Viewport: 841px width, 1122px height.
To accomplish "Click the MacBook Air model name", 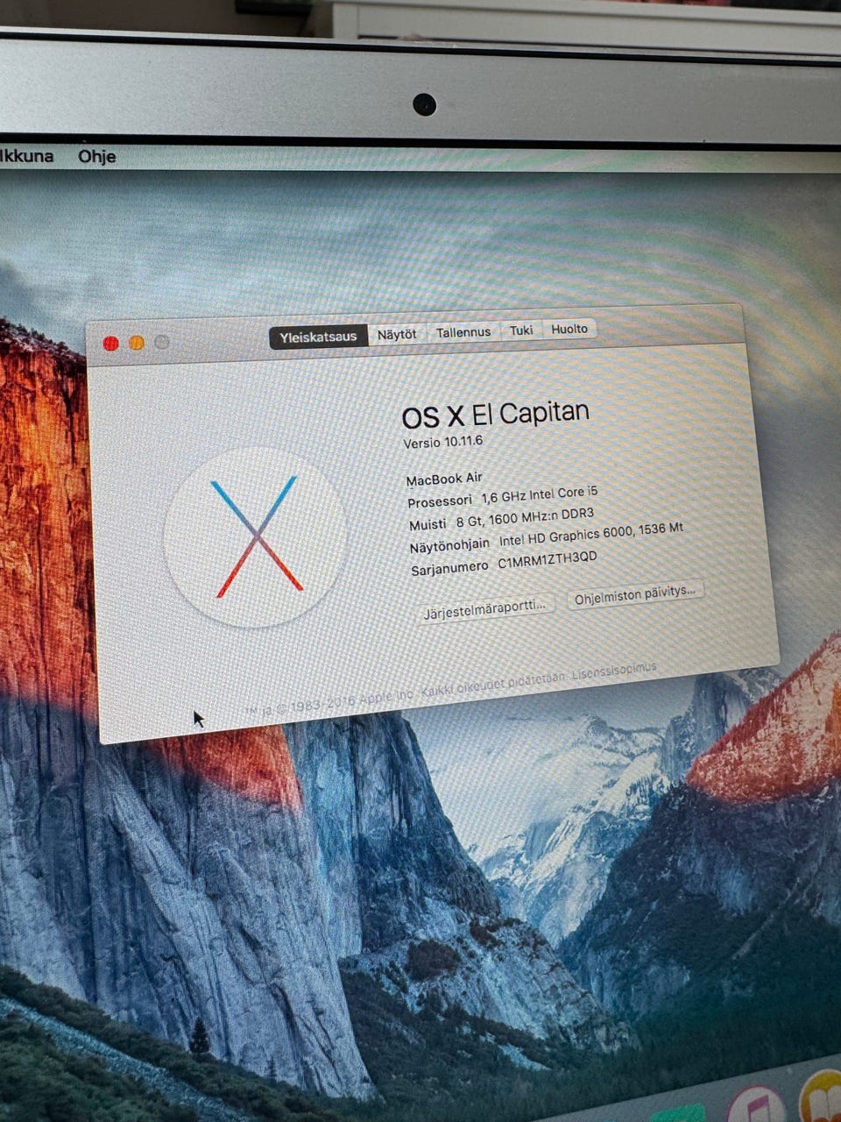I will point(444,479).
